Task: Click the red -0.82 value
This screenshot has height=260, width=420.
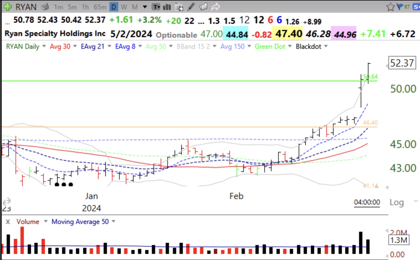Action: [x=262, y=35]
